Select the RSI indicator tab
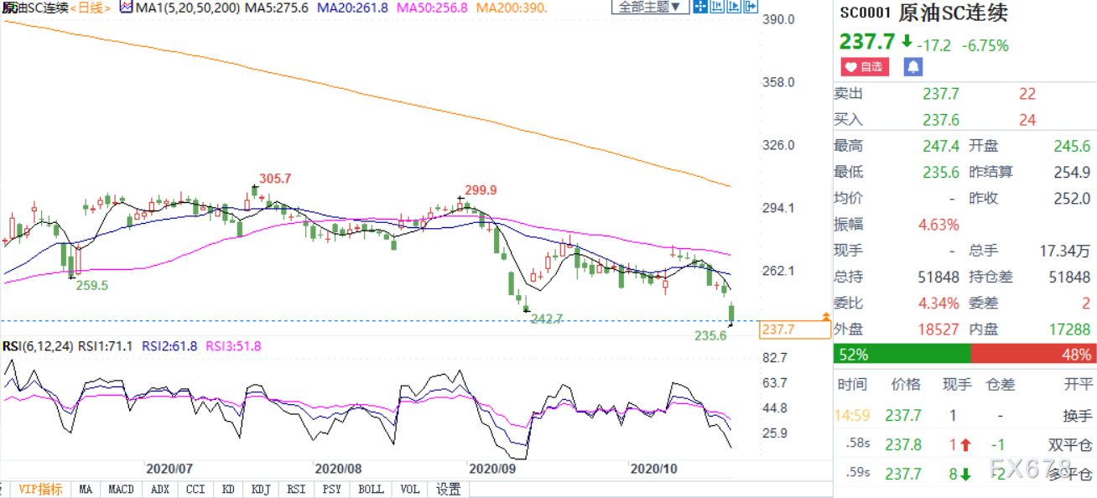Screen dimensions: 1097x498 point(296,489)
